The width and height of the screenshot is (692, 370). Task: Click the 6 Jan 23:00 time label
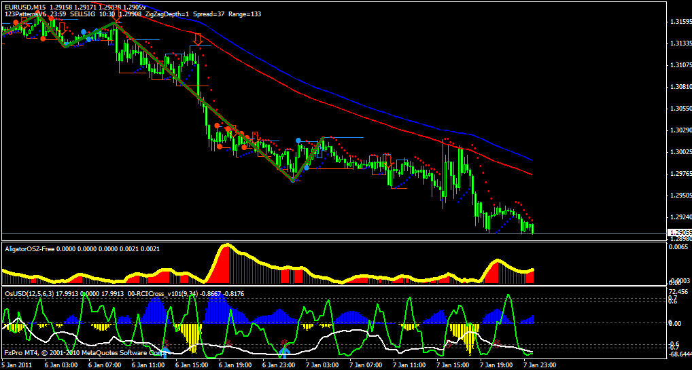point(279,365)
